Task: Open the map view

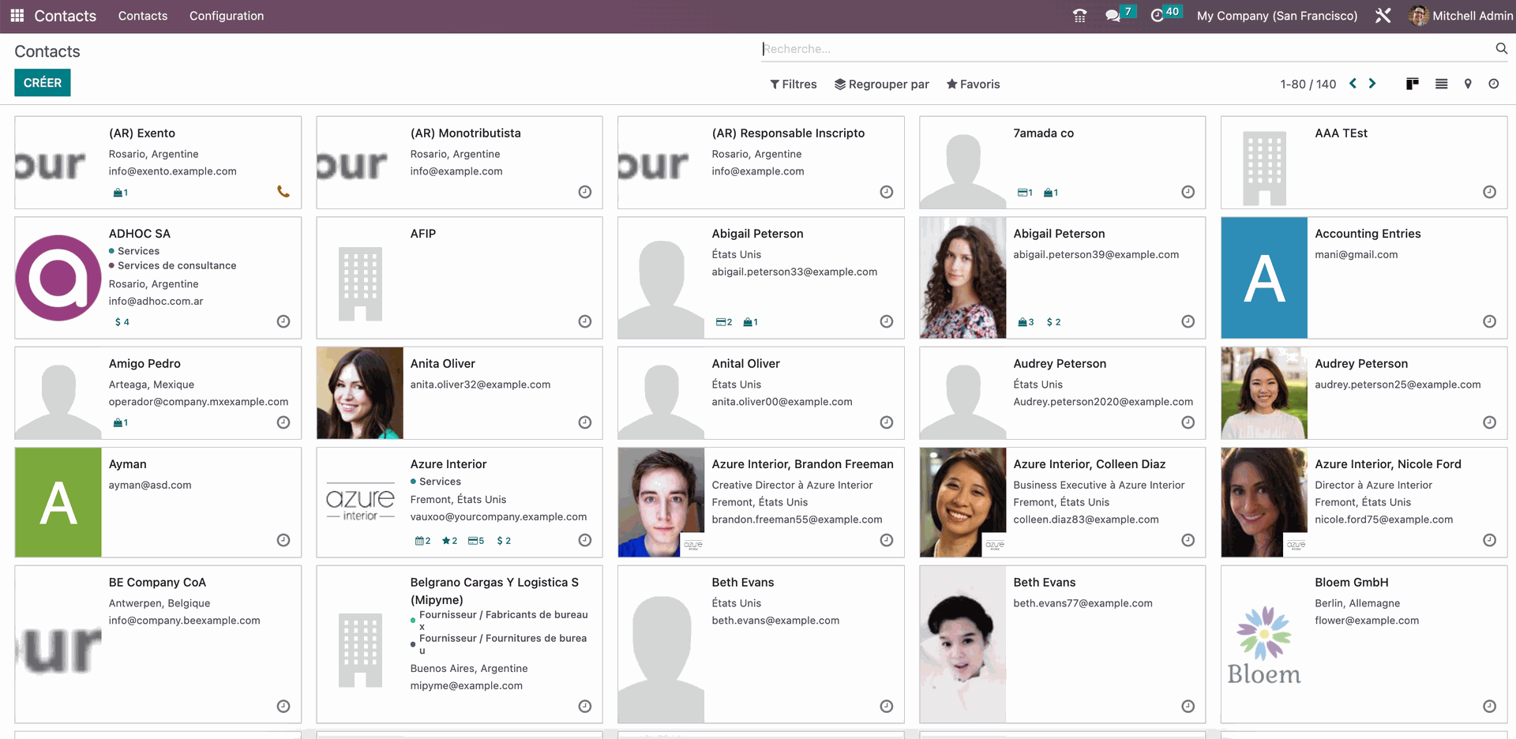Action: click(1468, 84)
